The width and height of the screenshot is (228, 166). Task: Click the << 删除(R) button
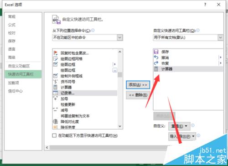(138, 95)
